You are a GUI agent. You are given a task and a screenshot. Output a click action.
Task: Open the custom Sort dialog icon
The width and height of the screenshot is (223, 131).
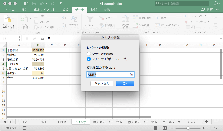click(74, 19)
